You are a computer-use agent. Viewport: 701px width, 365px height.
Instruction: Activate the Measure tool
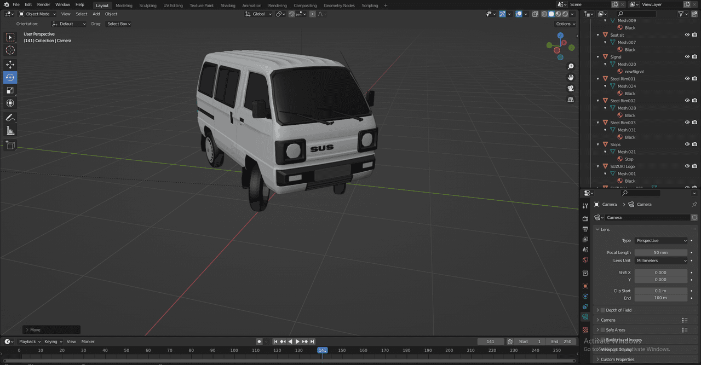coord(10,130)
